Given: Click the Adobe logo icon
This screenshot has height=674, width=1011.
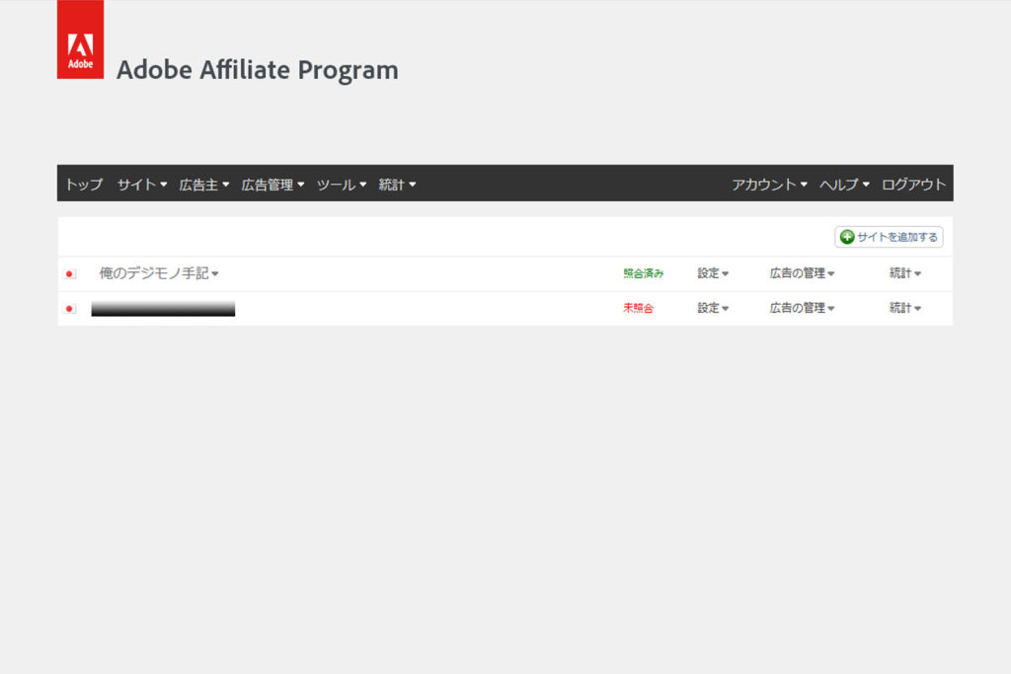Looking at the screenshot, I should (x=80, y=39).
